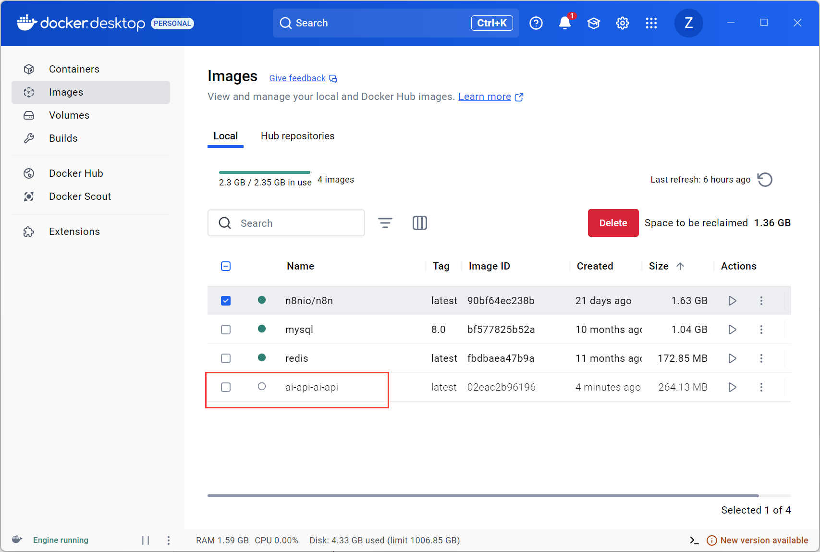820x552 pixels.
Task: Open the filter options icon
Action: [x=385, y=223]
